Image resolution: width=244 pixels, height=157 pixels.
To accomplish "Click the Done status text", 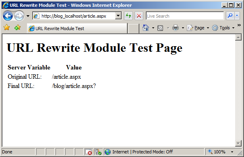I will point(7,152).
